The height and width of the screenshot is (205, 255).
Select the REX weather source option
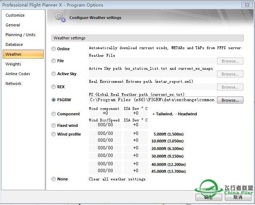click(54, 87)
